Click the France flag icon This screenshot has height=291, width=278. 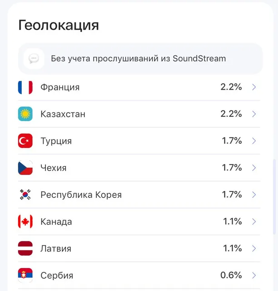tap(25, 87)
